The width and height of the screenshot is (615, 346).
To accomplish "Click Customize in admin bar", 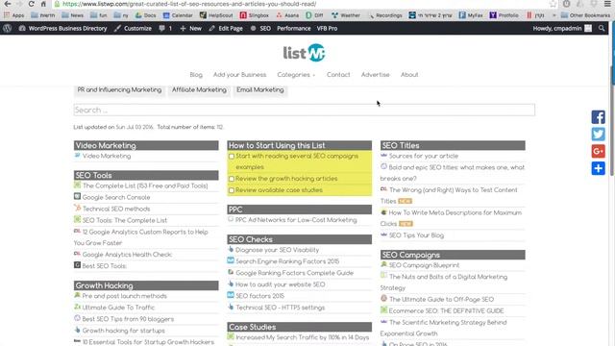I will pos(133,28).
